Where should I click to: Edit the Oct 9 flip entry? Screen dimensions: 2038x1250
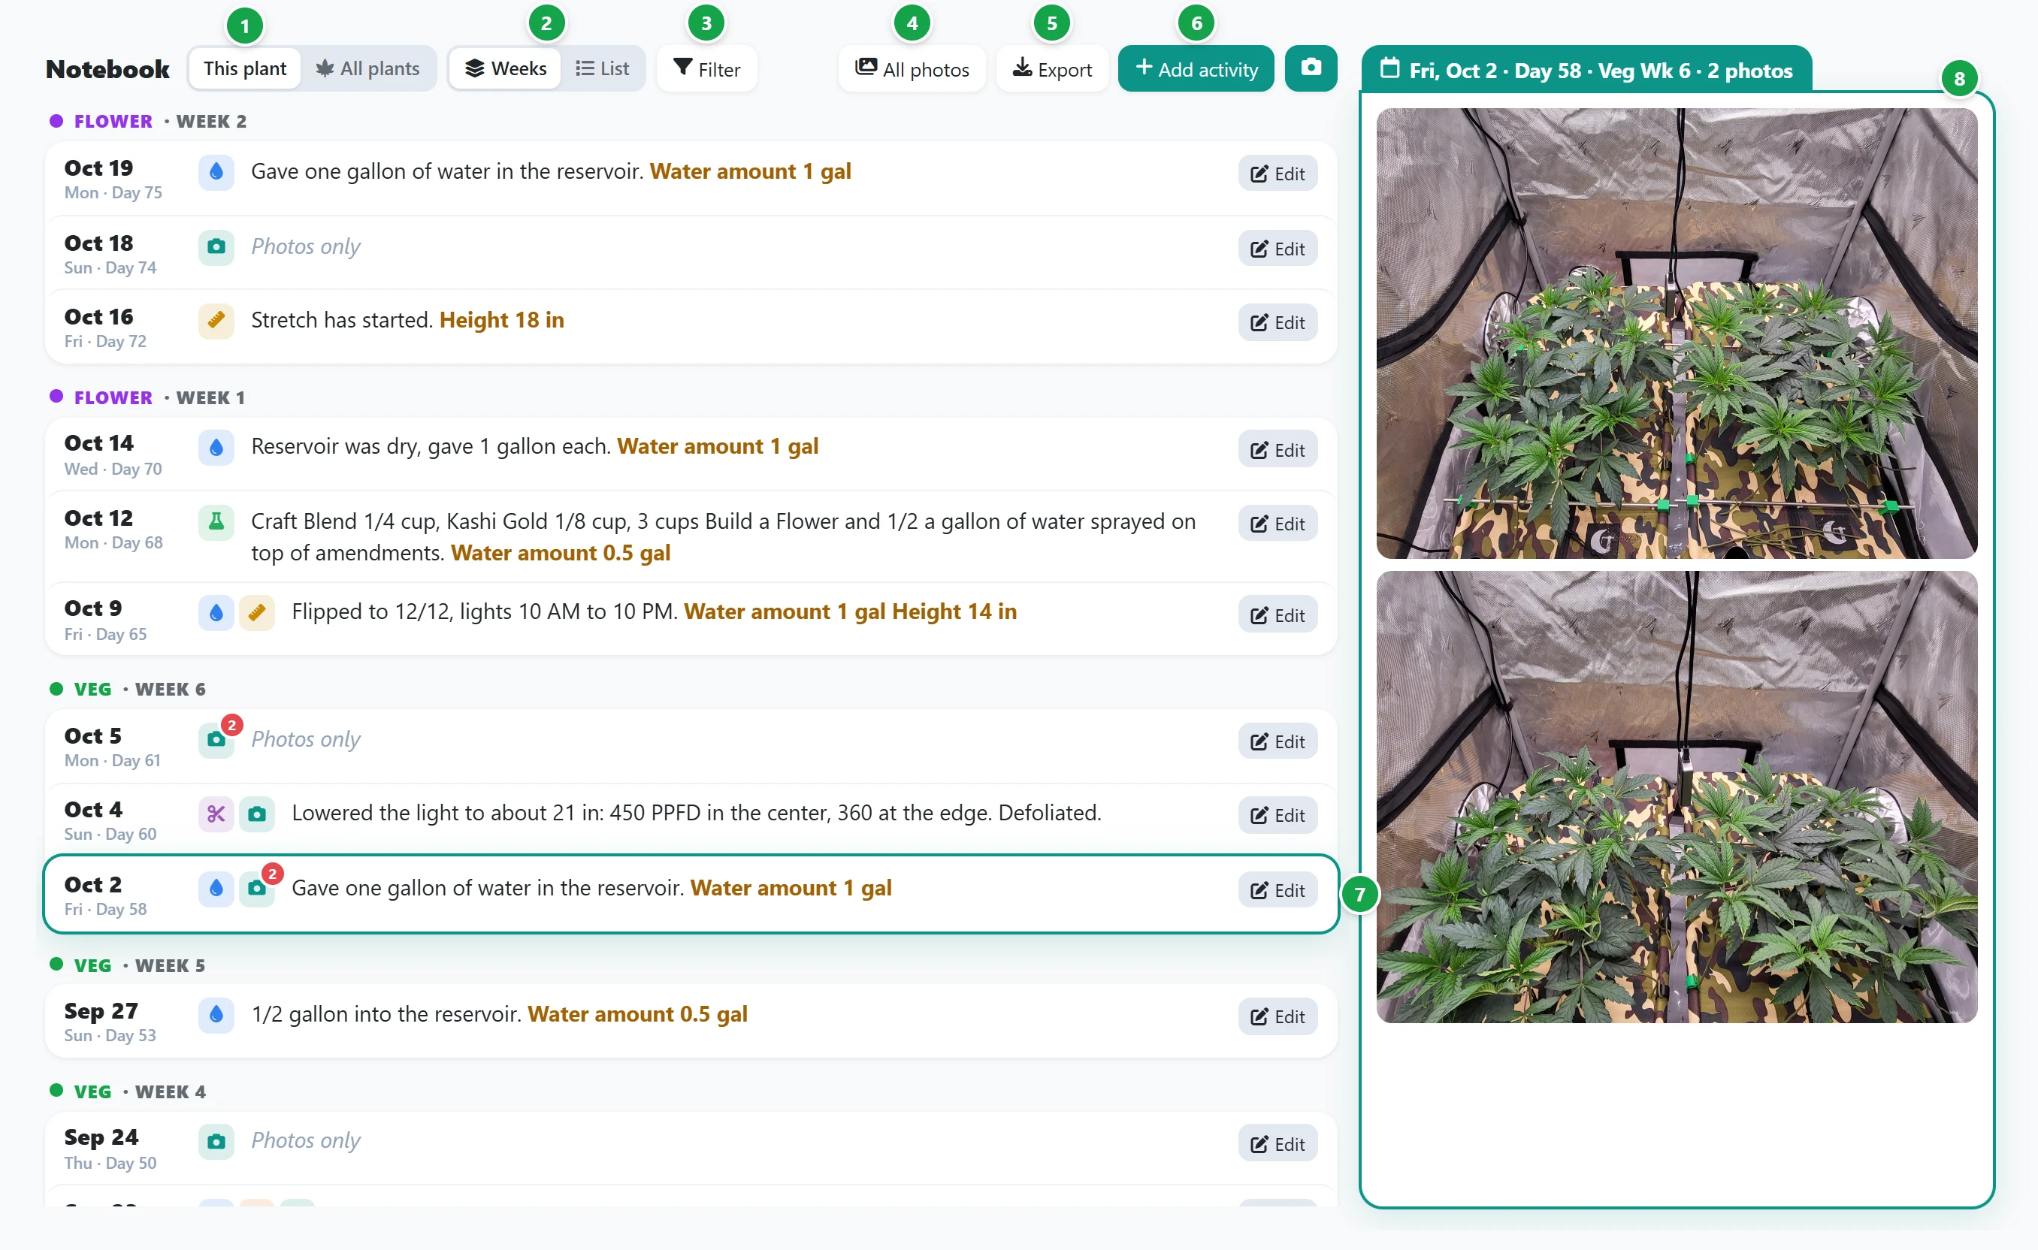coord(1277,615)
